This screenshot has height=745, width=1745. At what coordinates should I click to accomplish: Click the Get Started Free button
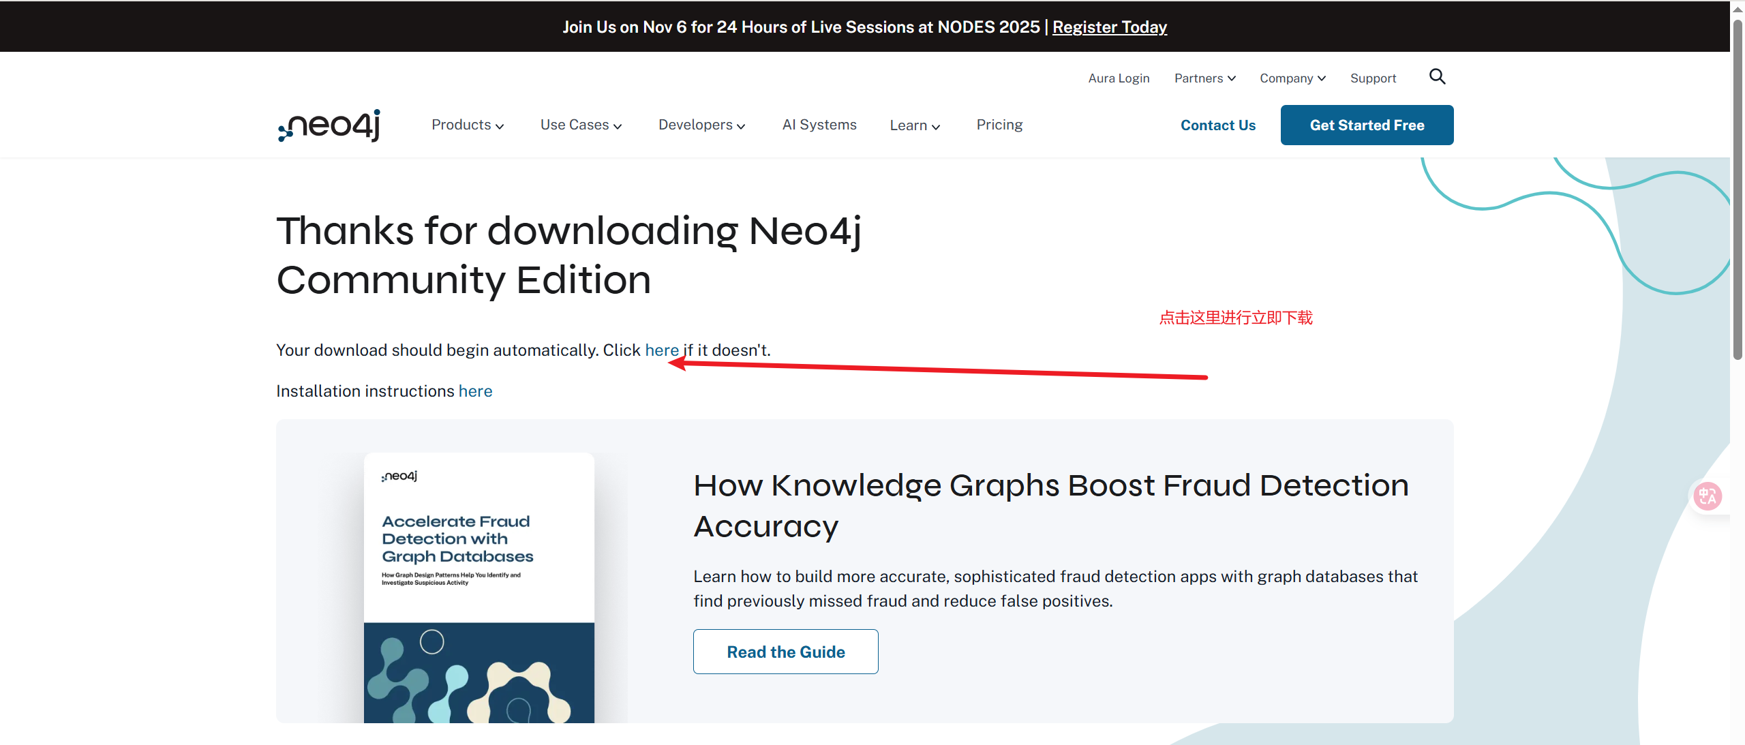pos(1367,125)
